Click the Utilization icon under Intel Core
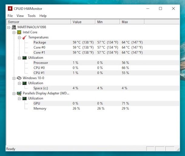 click(25, 58)
